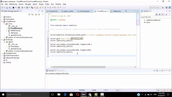
Task: Open Outline view menu arrow
Action: click(x=170, y=14)
